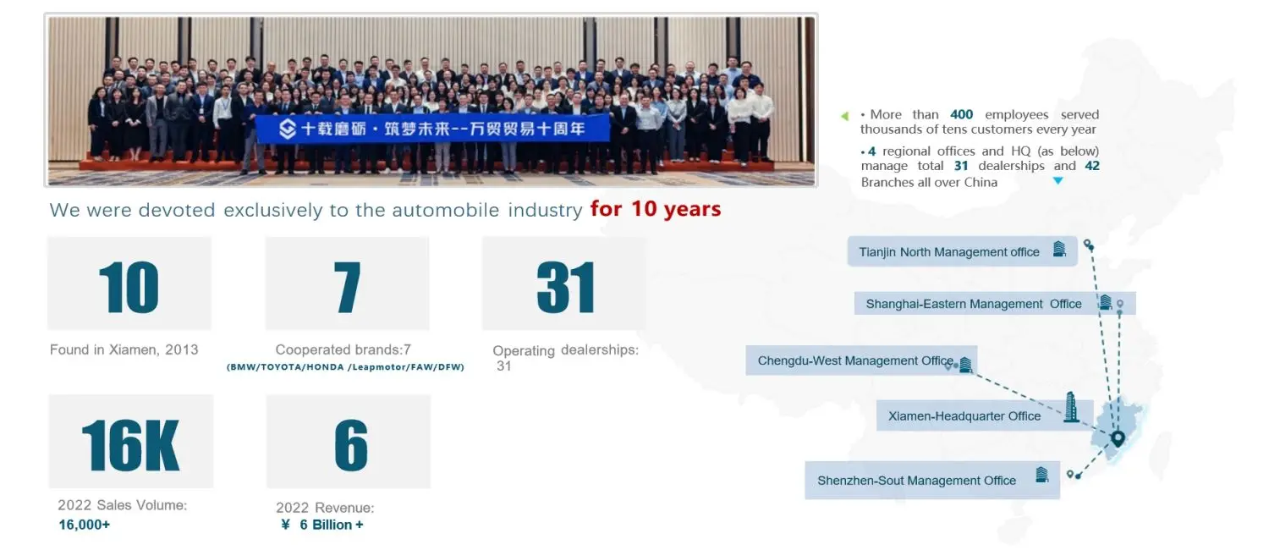
Task: Click the cyan down-pointing triangle marker
Action: coord(1057,181)
